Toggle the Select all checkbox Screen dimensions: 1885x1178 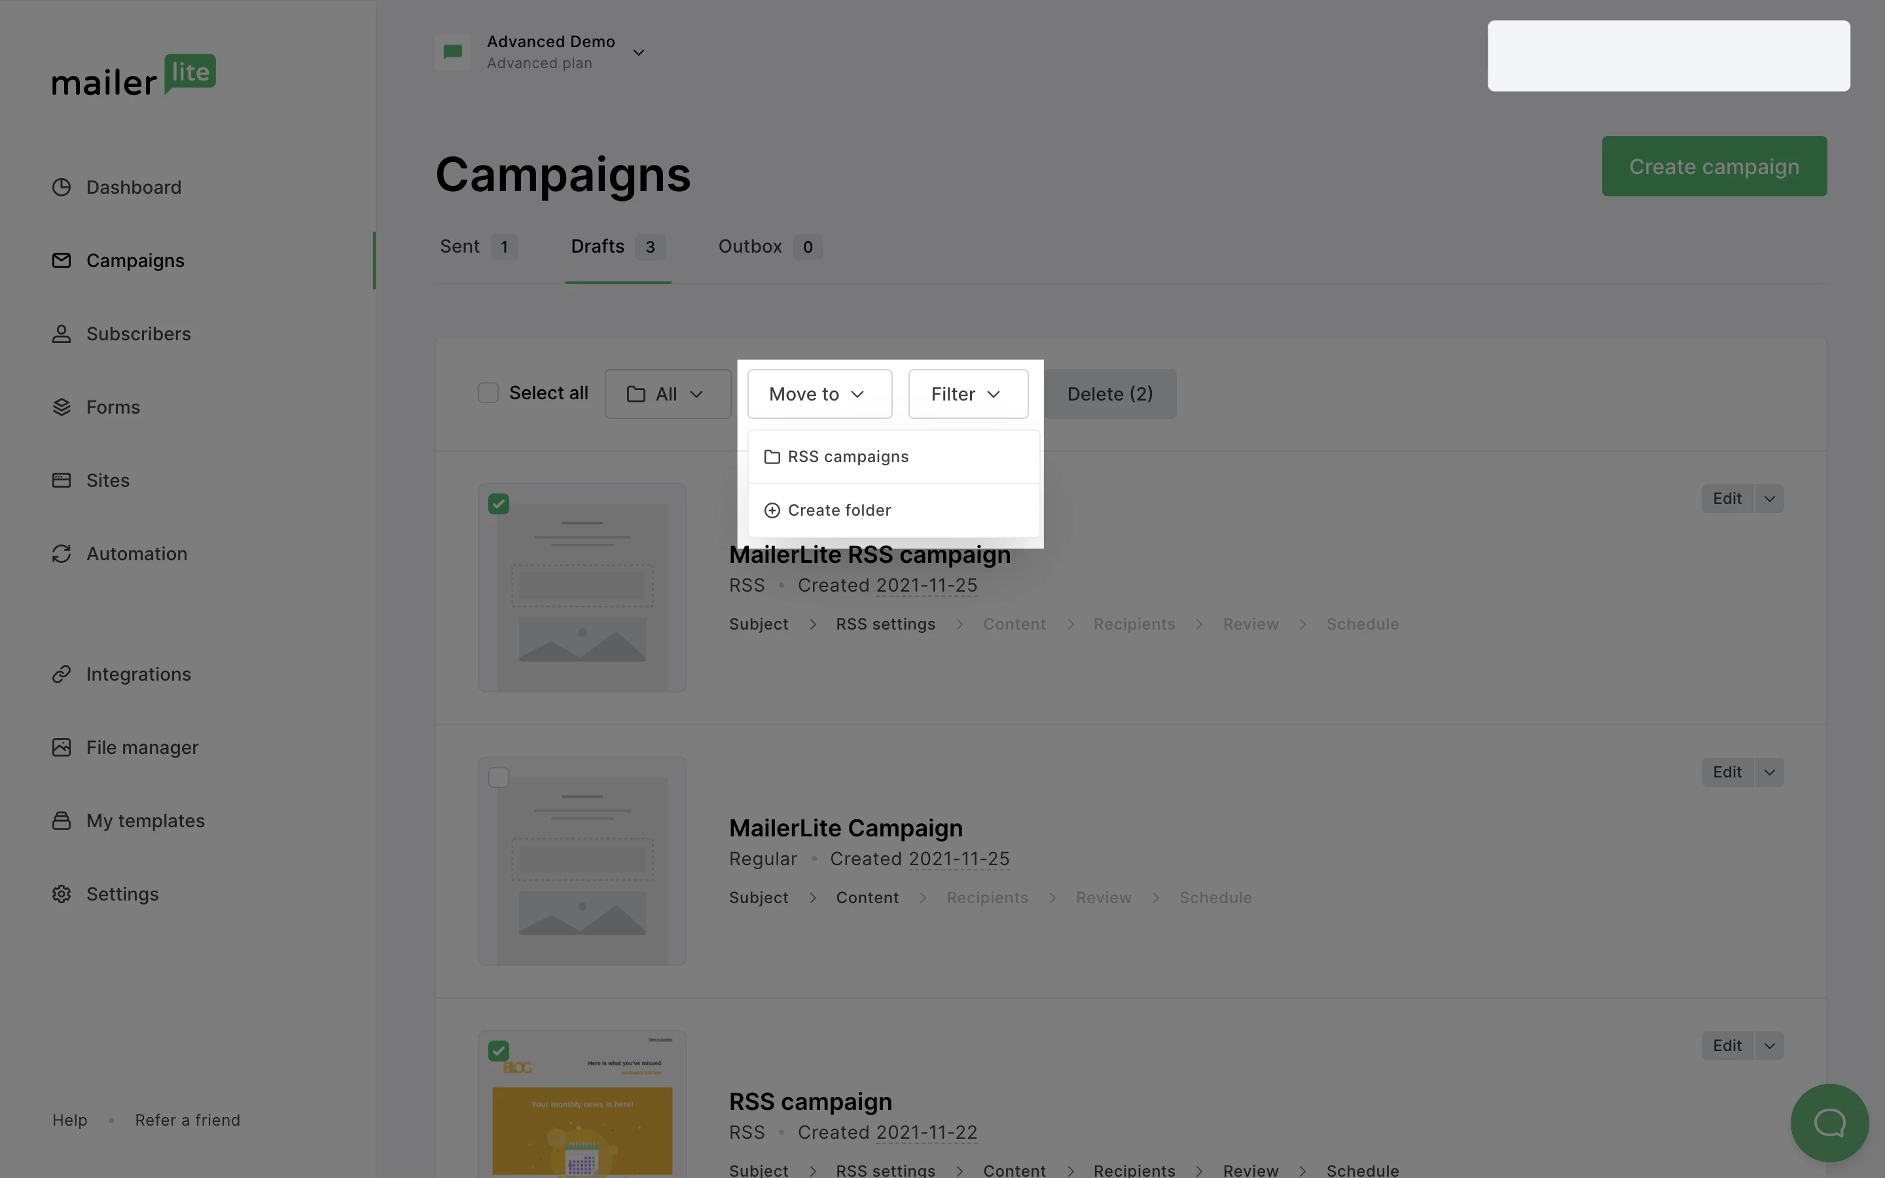(x=488, y=393)
